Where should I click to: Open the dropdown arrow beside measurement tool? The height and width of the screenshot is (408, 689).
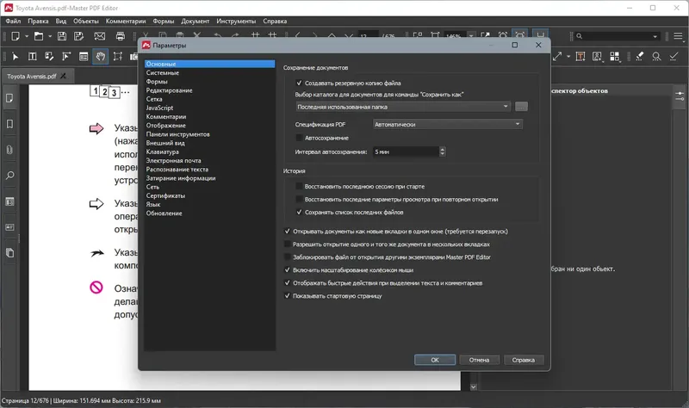[x=568, y=56]
